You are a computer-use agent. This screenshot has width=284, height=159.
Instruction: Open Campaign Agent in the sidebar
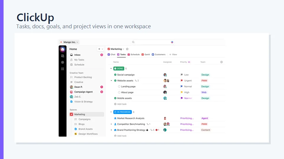[x=83, y=92]
